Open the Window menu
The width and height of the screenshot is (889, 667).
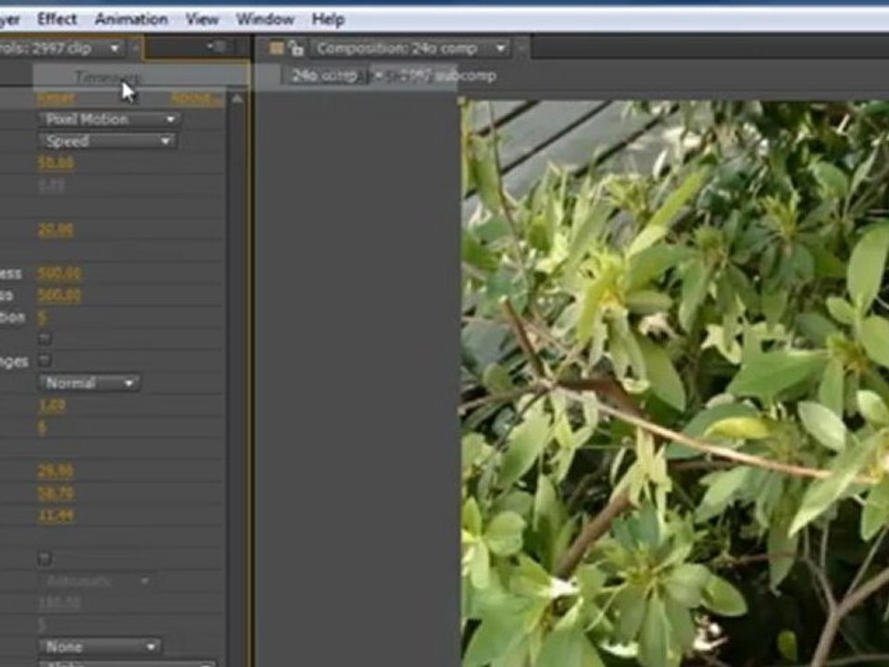click(265, 19)
